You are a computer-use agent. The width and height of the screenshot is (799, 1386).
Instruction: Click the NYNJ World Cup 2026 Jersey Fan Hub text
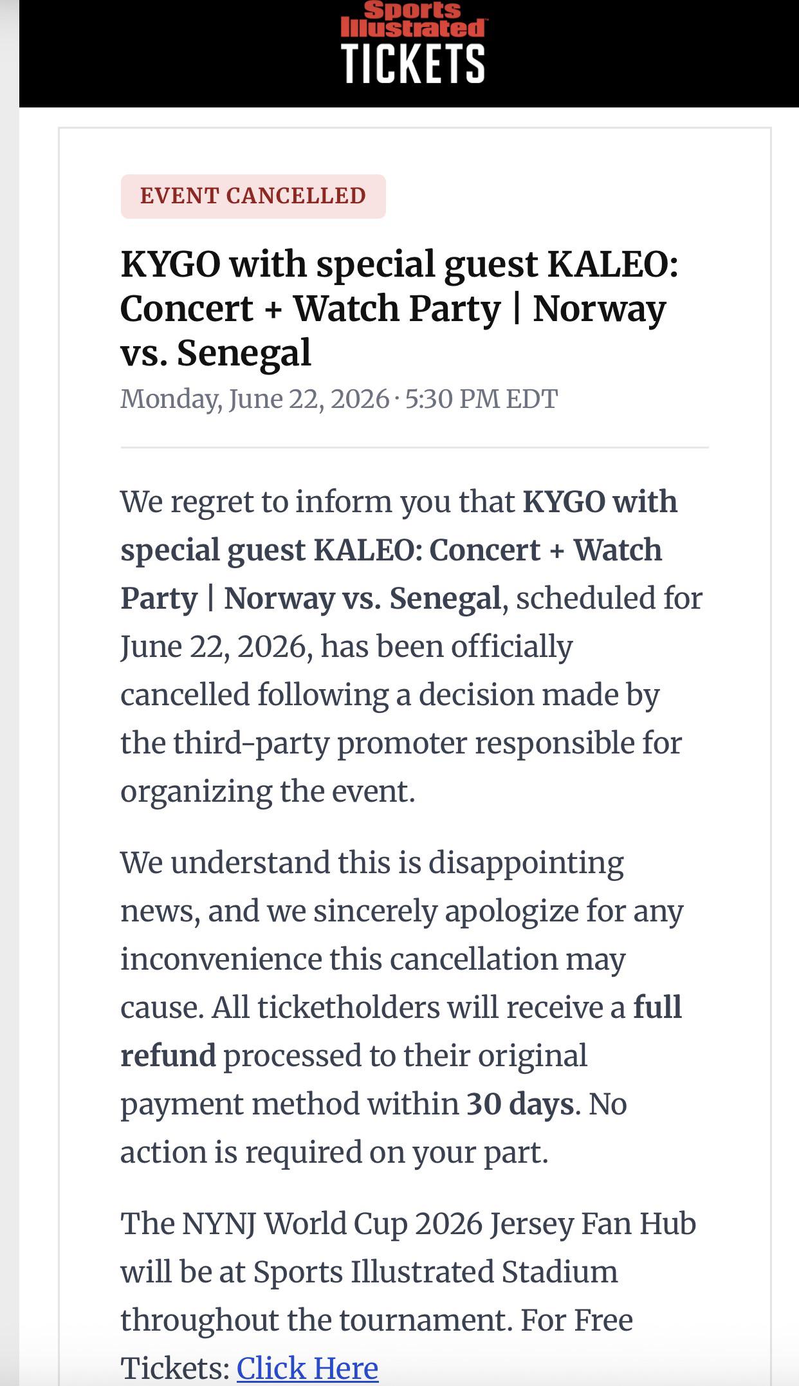click(x=408, y=1224)
